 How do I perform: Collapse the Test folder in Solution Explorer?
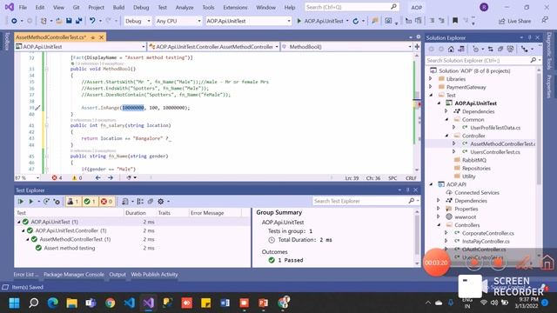(431, 95)
